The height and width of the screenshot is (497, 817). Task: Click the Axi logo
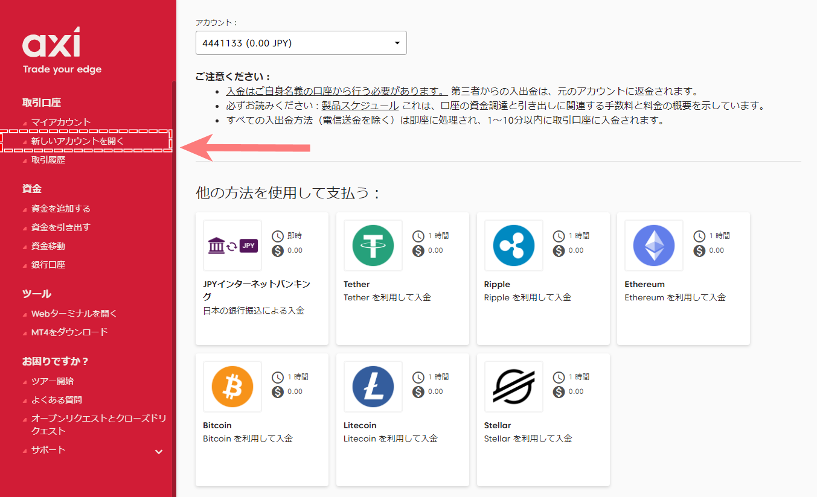tap(62, 50)
